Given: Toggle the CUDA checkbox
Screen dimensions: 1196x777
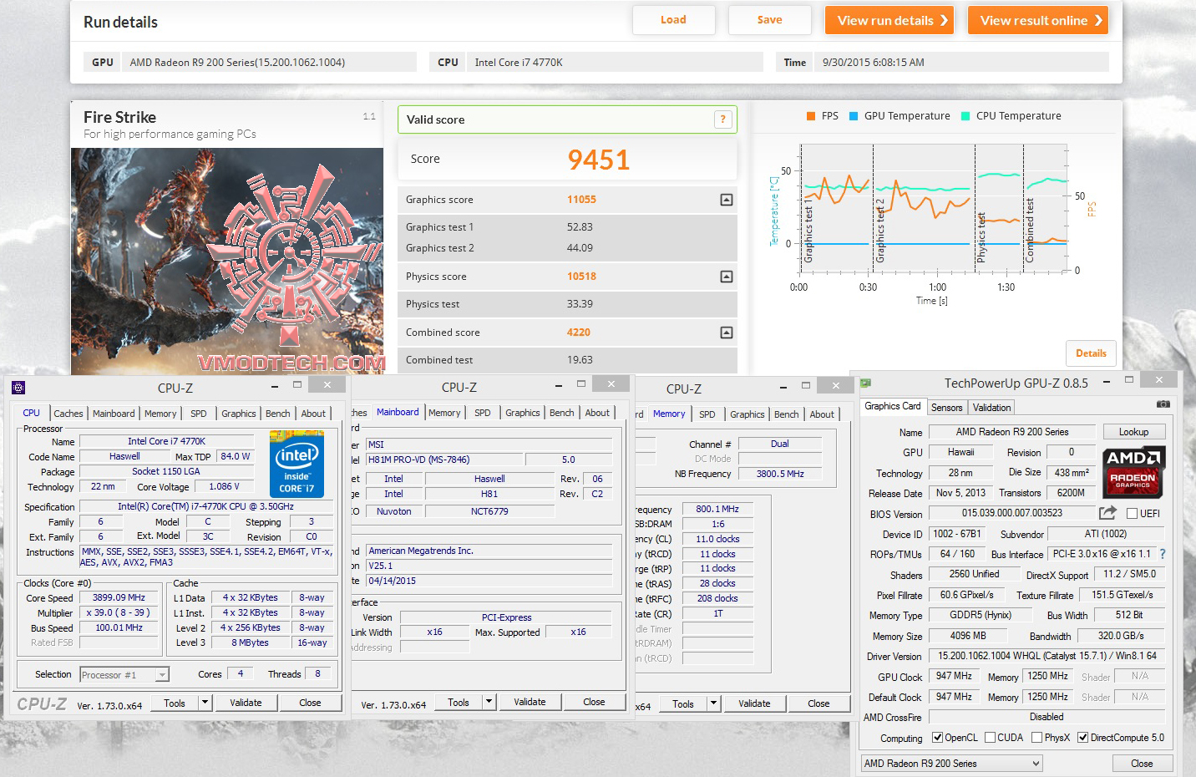Looking at the screenshot, I should (x=990, y=738).
